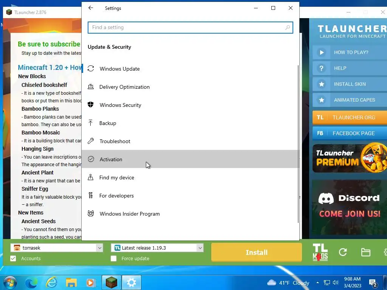This screenshot has width=387, height=290.
Task: Toggle the Accounts checkbox in TLauncher
Action: pyautogui.click(x=13, y=258)
